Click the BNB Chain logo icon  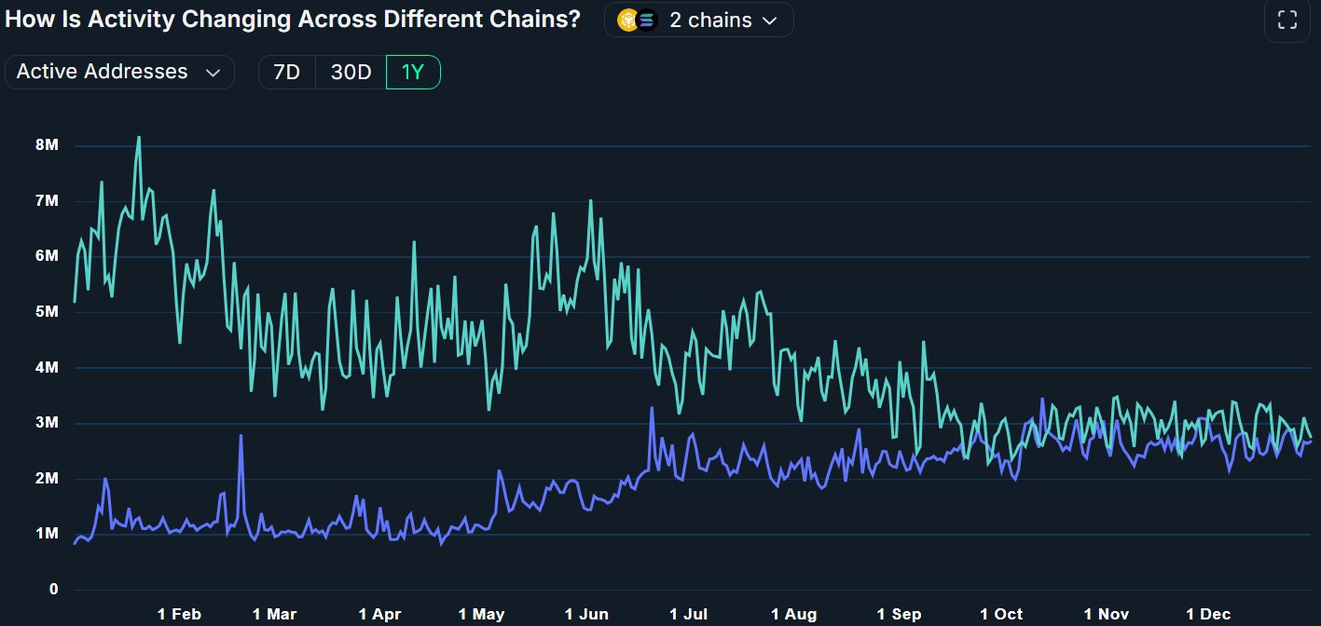point(628,20)
